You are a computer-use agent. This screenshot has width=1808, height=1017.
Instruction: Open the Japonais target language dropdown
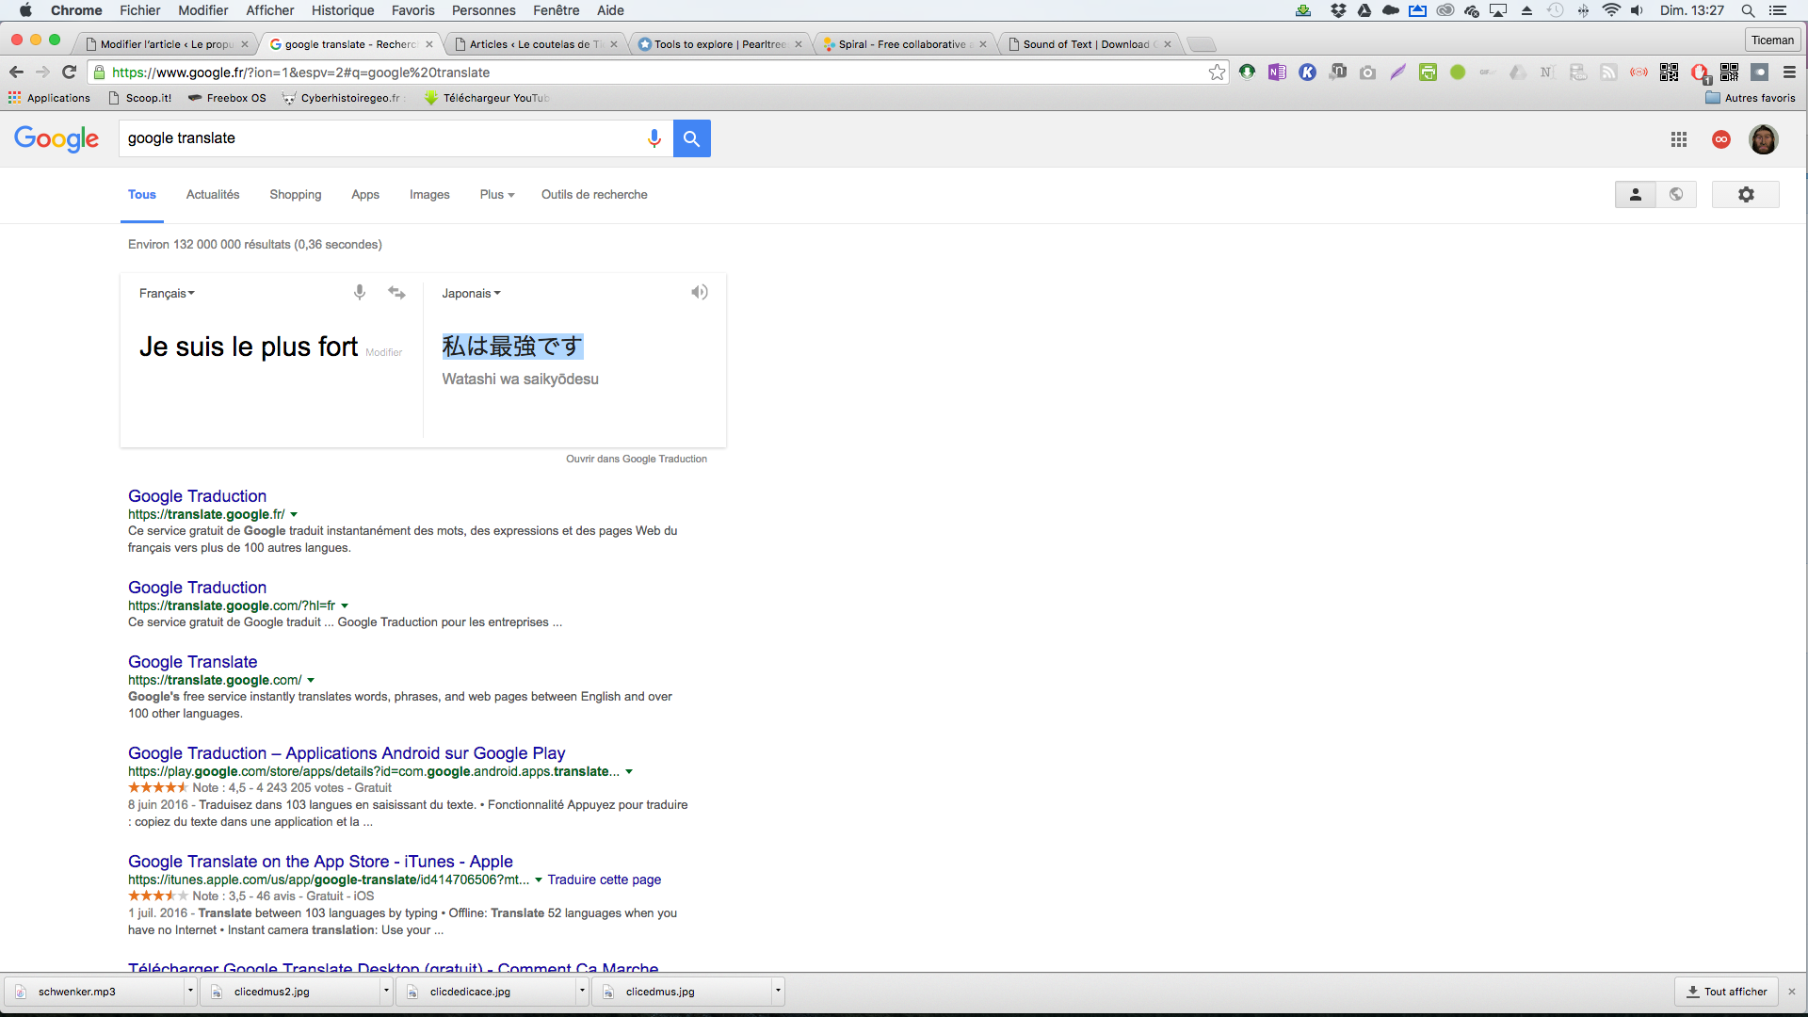[x=471, y=293]
